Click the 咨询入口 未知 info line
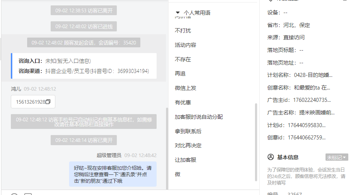Screen dimensions: 353x195 pyautogui.click(x=55, y=61)
